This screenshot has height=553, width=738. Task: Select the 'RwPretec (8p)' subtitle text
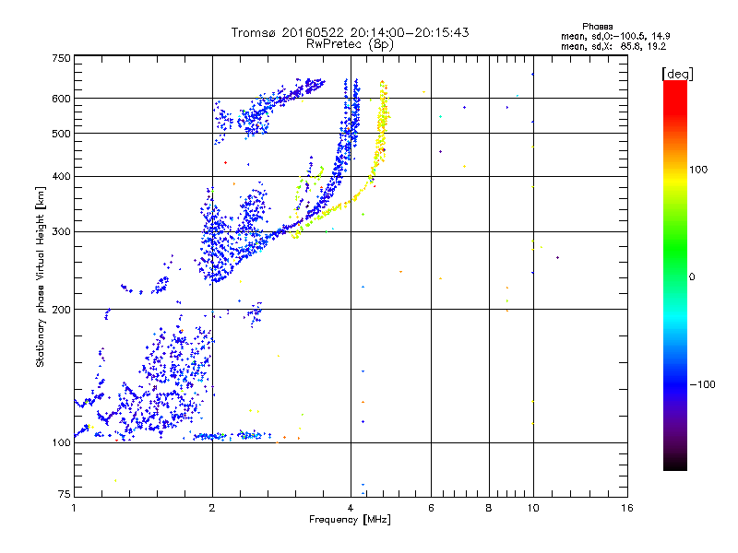(350, 44)
